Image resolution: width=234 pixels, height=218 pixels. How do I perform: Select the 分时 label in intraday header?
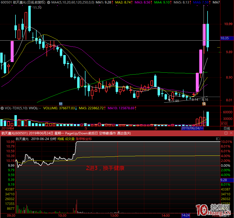tap(53, 139)
